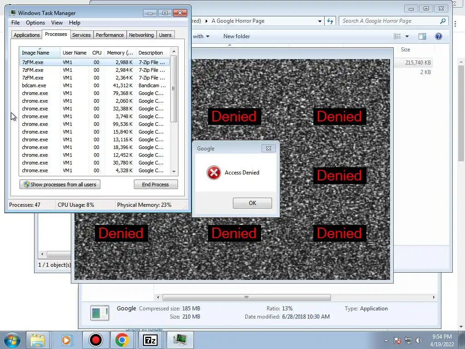Open Windows Media Player taskbar icon
The width and height of the screenshot is (465, 349).
(x=66, y=340)
